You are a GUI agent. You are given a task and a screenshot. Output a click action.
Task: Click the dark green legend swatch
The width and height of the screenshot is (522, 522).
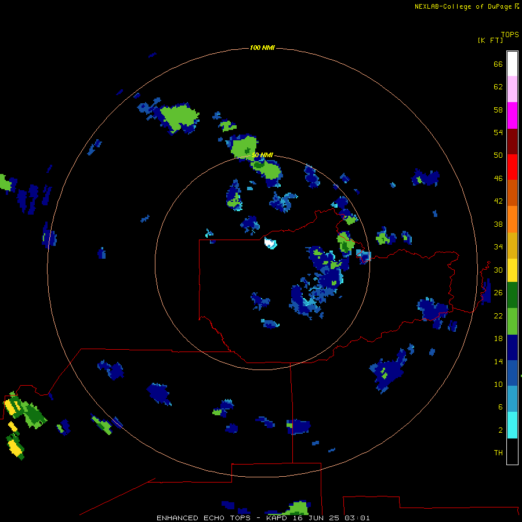[x=512, y=295]
